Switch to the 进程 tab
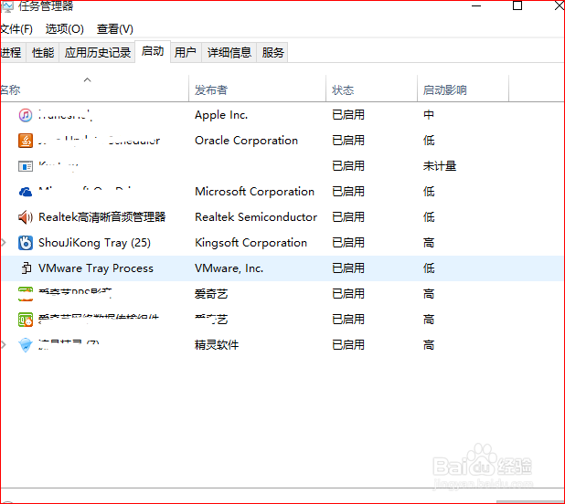 (x=13, y=53)
